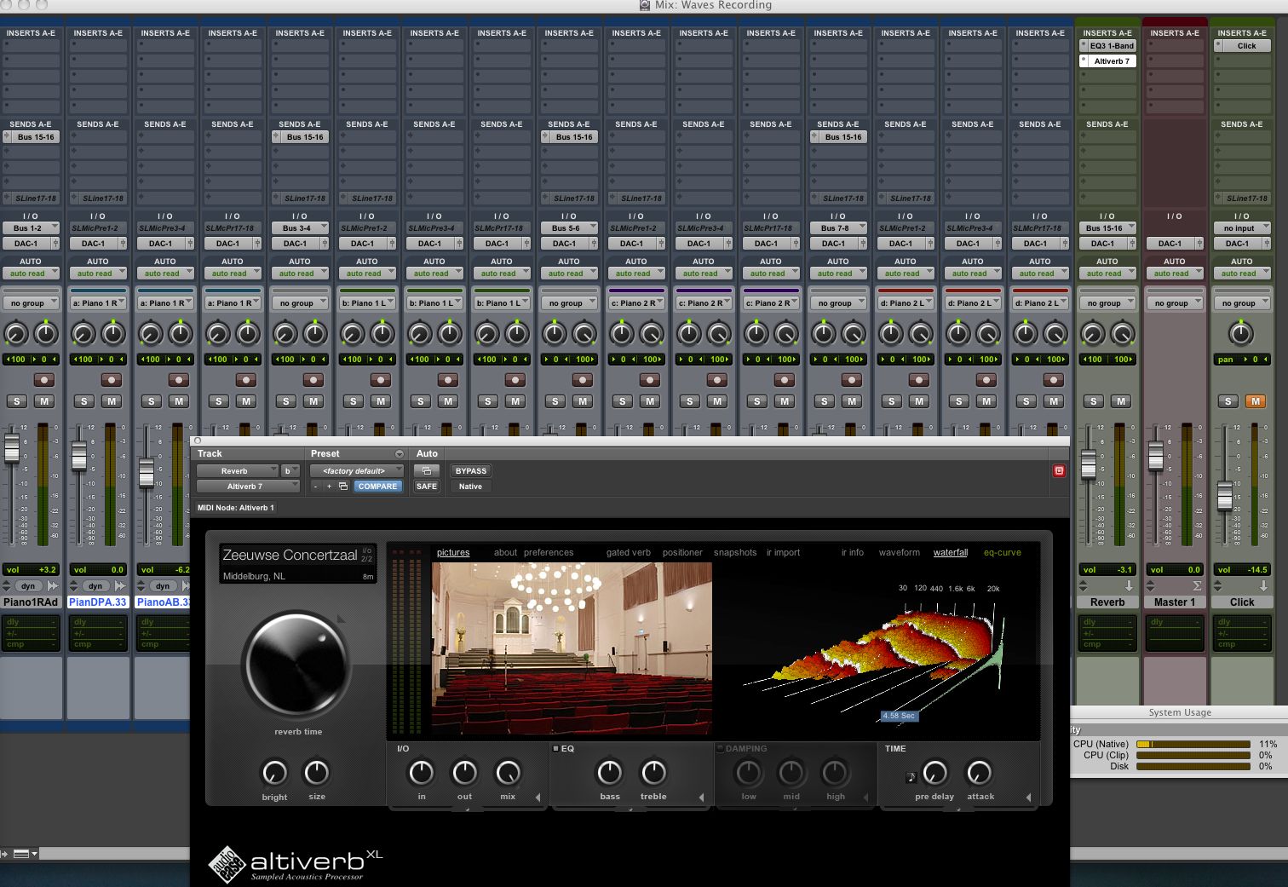The width and height of the screenshot is (1288, 887).
Task: Click the dyn button on Piano1RAd track
Action: 28,586
